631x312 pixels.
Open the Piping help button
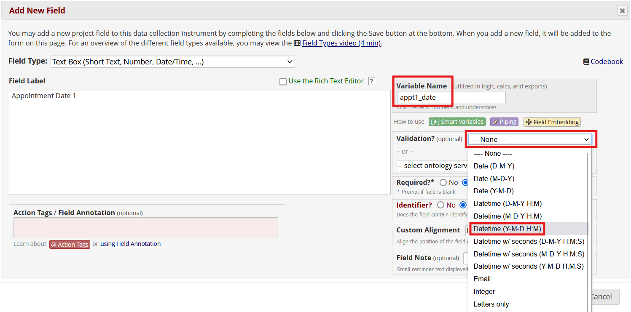click(x=504, y=122)
